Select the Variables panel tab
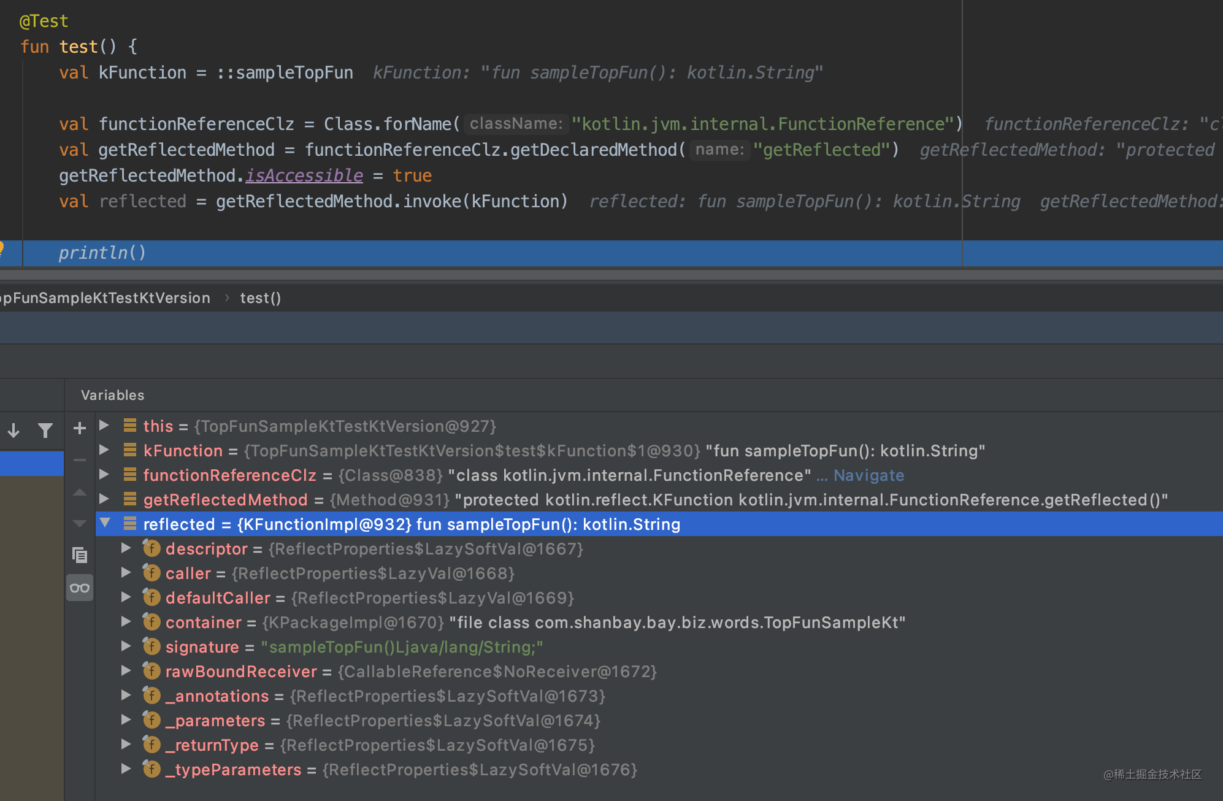The width and height of the screenshot is (1223, 801). pyautogui.click(x=113, y=395)
